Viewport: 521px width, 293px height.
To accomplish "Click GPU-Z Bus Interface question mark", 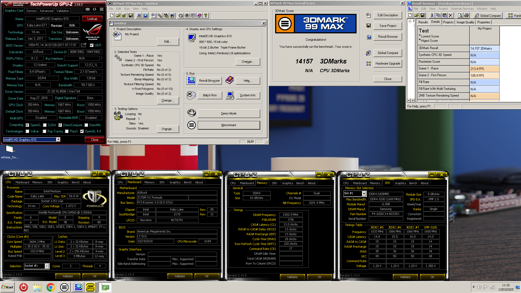I will (x=102, y=58).
